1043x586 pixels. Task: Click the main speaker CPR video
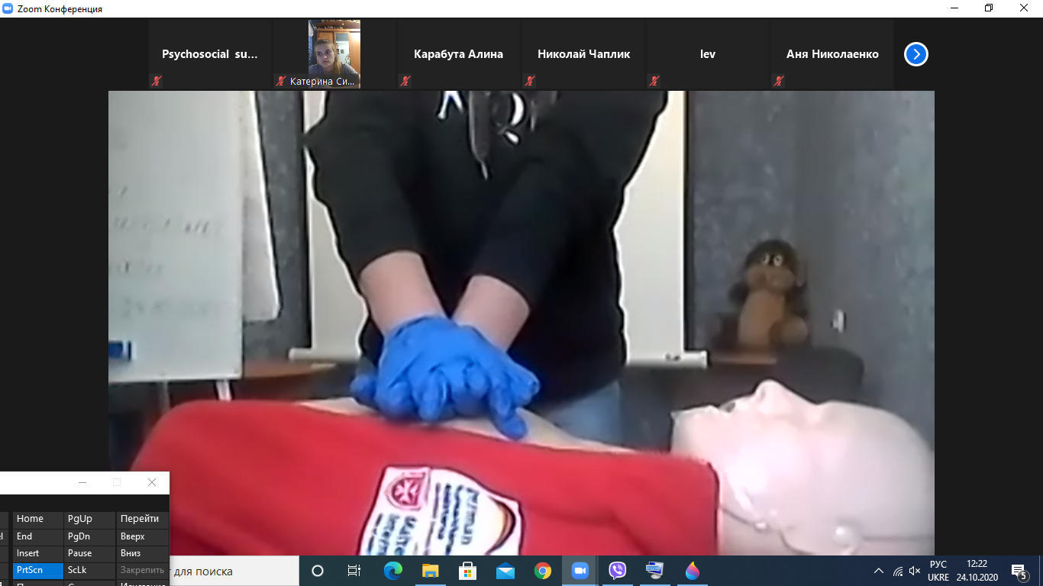pos(521,323)
